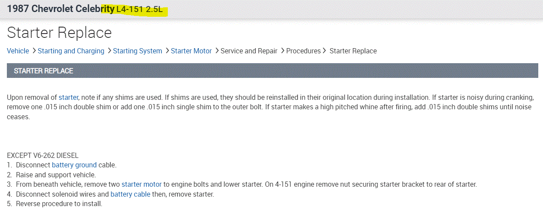This screenshot has height=222, width=543.
Task: Go to Starting and Charging breadcrumb
Action: [71, 51]
